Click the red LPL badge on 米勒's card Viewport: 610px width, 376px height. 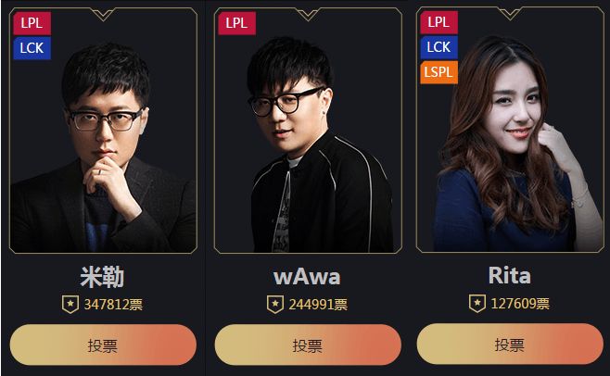[32, 23]
